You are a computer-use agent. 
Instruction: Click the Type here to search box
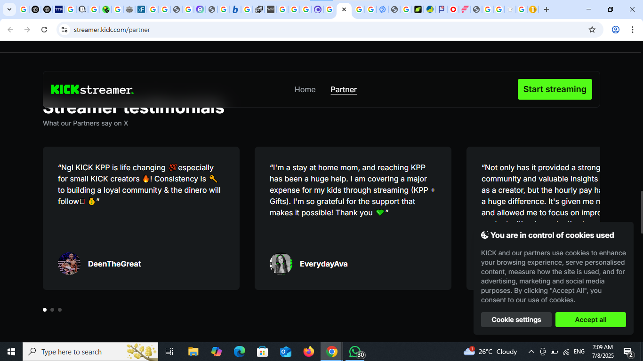(x=90, y=352)
